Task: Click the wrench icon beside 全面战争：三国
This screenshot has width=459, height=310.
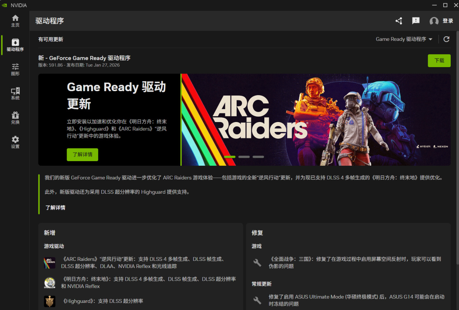Action: point(257,263)
